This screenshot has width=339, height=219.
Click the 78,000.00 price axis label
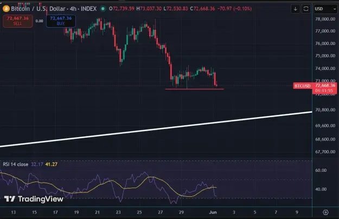(325, 19)
